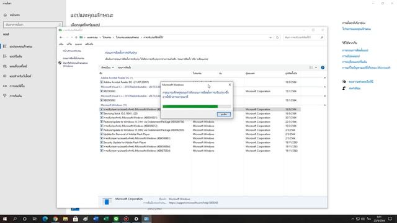Click the taskbar Search magnifier icon
This screenshot has height=223, width=397.
[x=15, y=219]
